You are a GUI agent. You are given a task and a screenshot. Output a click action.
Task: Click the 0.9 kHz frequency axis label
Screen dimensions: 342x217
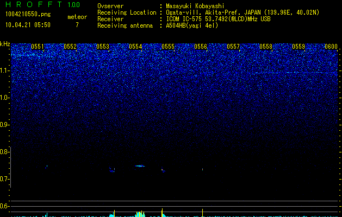pos(4,125)
